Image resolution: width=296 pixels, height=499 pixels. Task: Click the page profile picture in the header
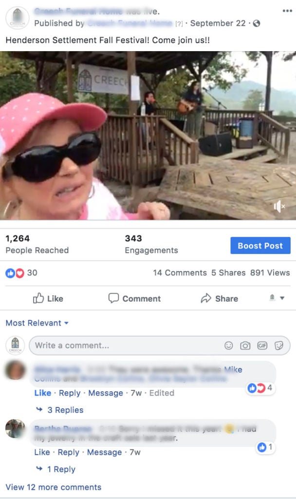pyautogui.click(x=18, y=18)
